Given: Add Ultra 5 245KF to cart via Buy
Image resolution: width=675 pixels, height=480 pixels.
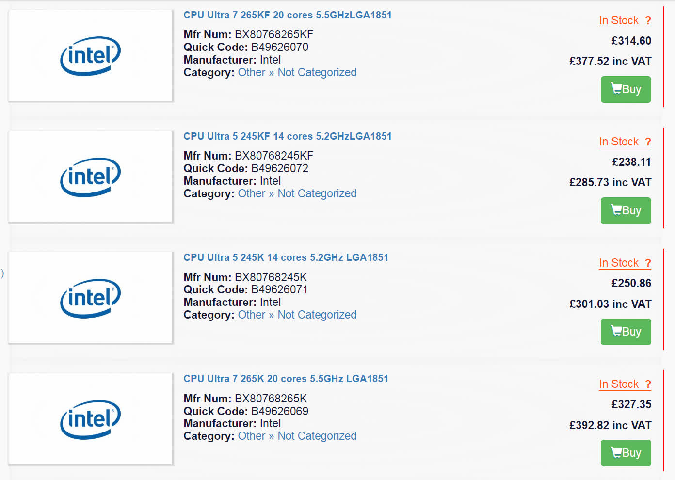Looking at the screenshot, I should click(x=626, y=210).
